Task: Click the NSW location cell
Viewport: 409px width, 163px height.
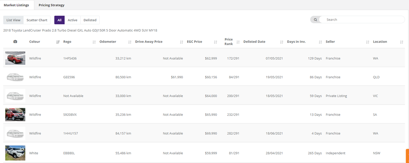Action: tap(377, 153)
